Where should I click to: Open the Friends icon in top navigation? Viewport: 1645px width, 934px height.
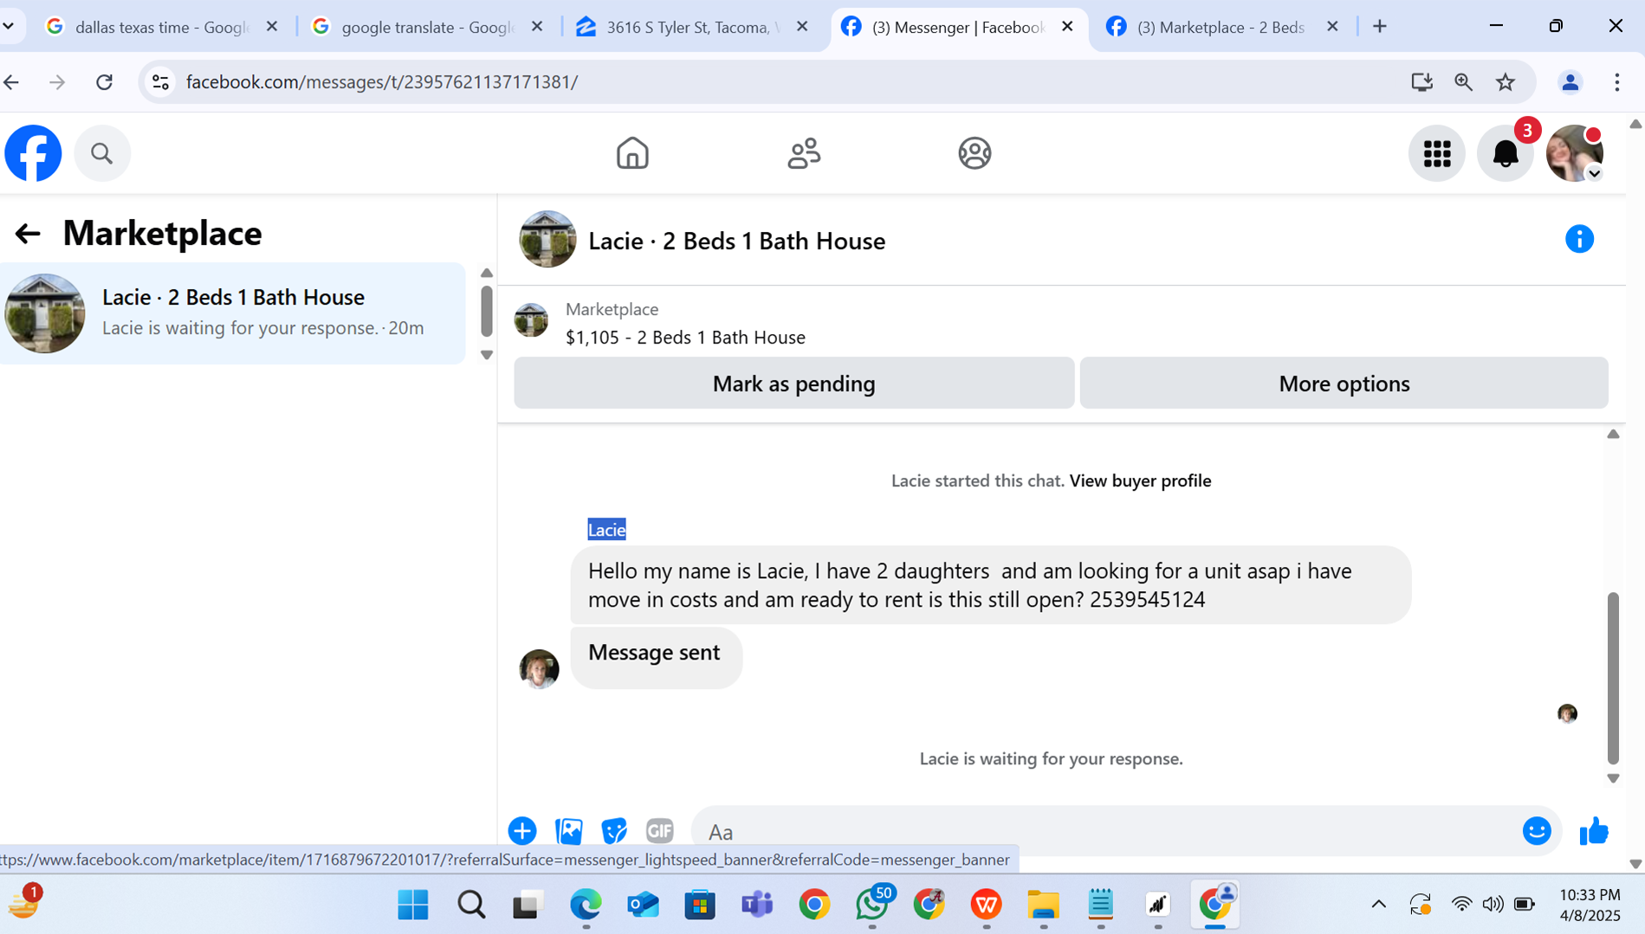pos(804,153)
